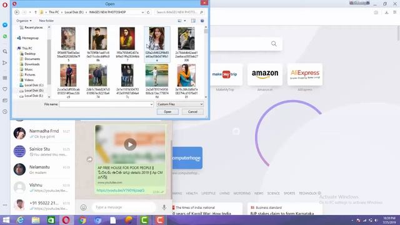
Task: Click the three-dots sidebar setup icon
Action: point(5,205)
